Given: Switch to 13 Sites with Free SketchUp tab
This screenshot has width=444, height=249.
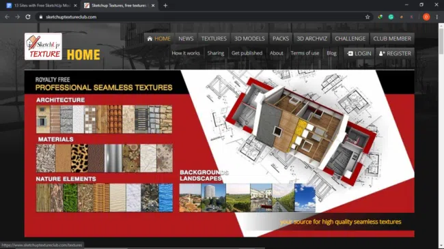Looking at the screenshot, I should (x=42, y=5).
